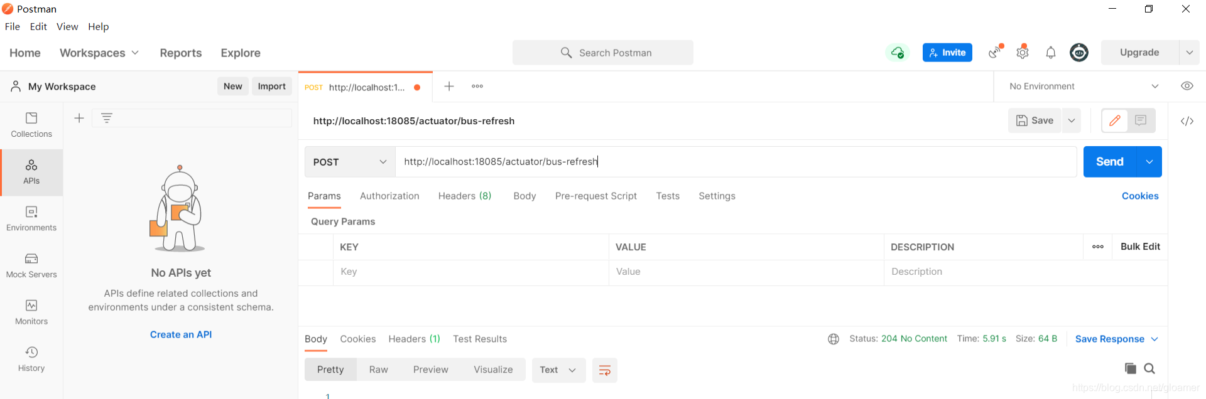Open a new request tab with plus icon
Screen dimensions: 1206x399
pyautogui.click(x=449, y=87)
